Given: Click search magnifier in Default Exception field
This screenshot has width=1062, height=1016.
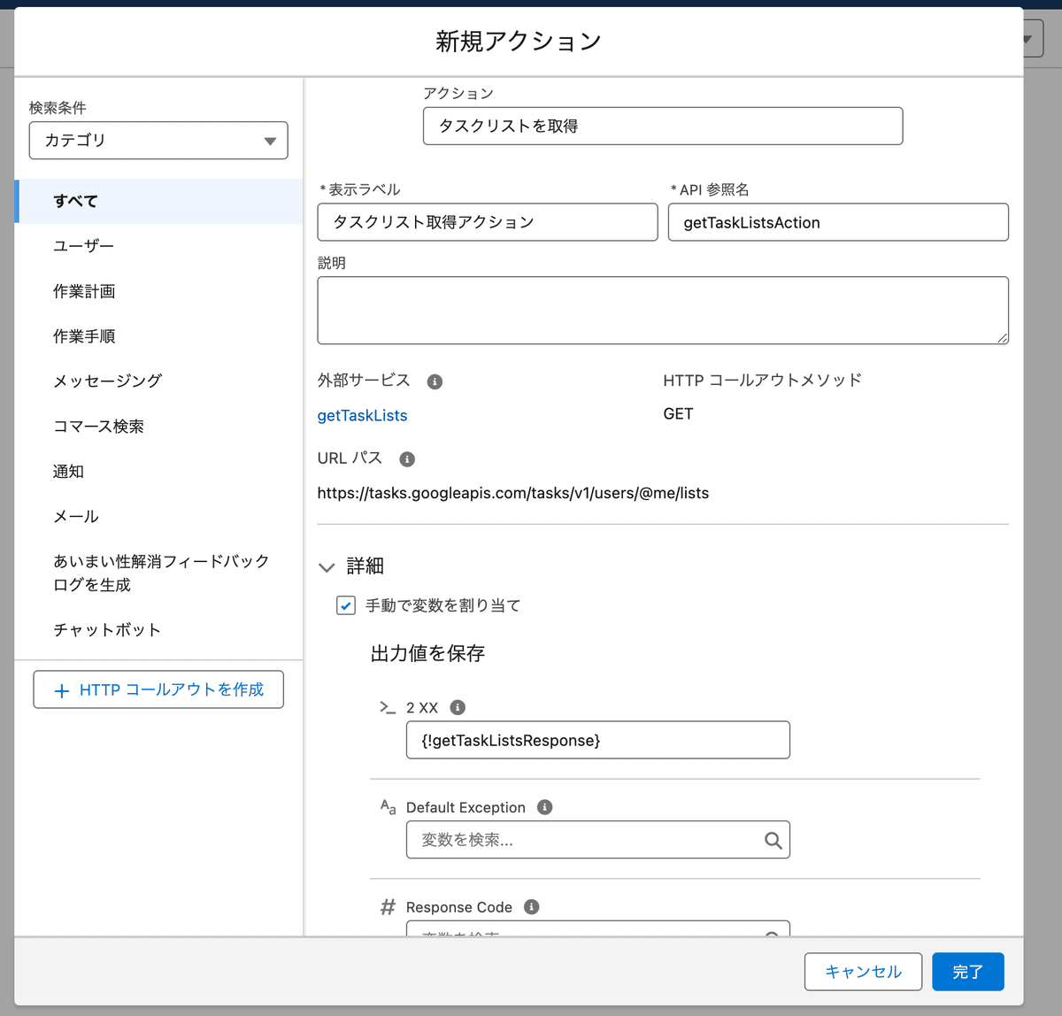Looking at the screenshot, I should [x=773, y=841].
